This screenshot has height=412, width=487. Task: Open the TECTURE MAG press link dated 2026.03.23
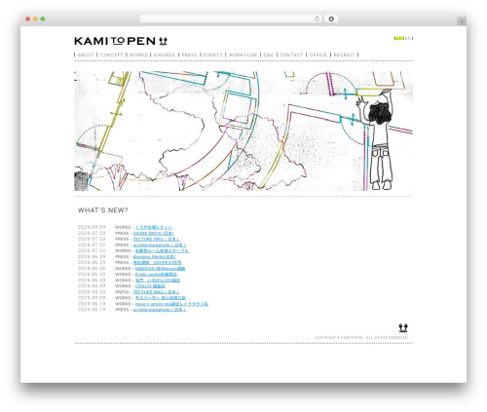tap(156, 292)
